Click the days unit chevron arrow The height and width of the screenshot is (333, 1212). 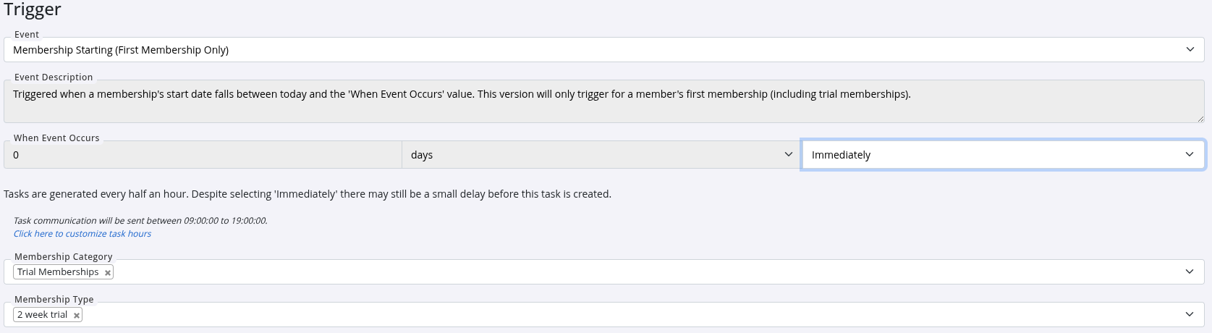(x=789, y=155)
